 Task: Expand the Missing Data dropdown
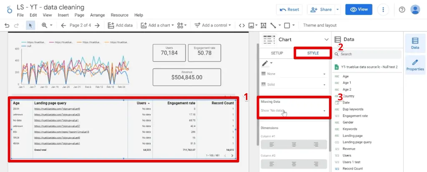(294, 111)
